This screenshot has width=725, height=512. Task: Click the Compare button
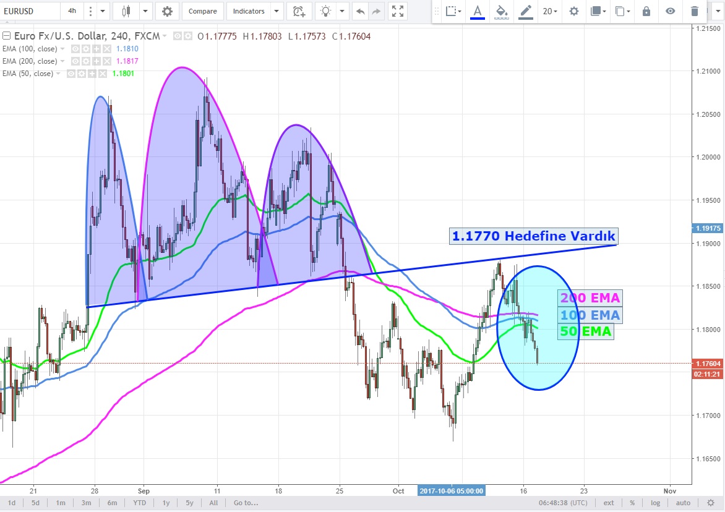tap(202, 11)
